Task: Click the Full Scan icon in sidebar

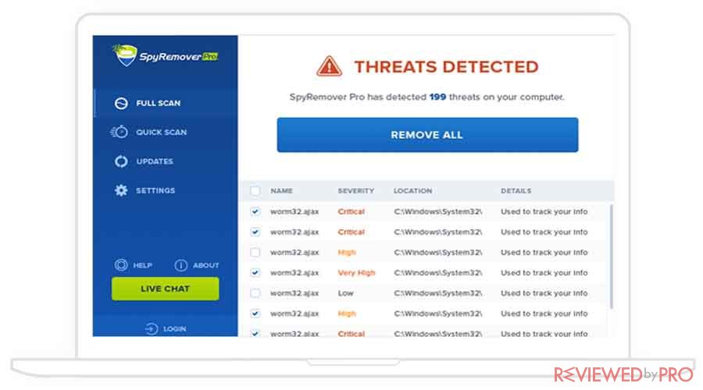Action: (x=121, y=104)
